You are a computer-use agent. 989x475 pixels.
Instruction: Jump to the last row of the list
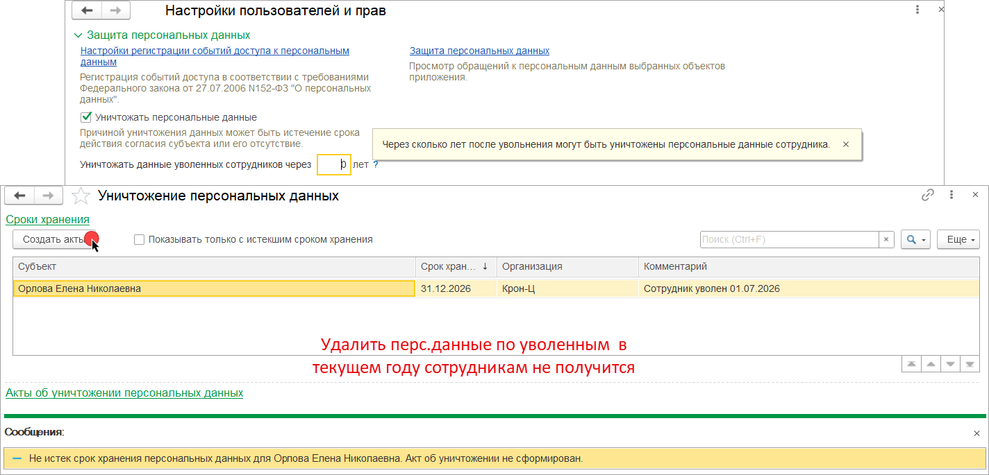click(970, 364)
